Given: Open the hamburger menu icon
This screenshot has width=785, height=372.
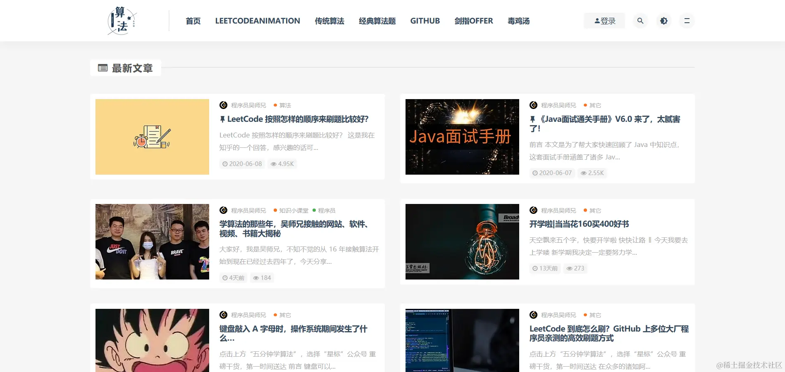Looking at the screenshot, I should [687, 21].
